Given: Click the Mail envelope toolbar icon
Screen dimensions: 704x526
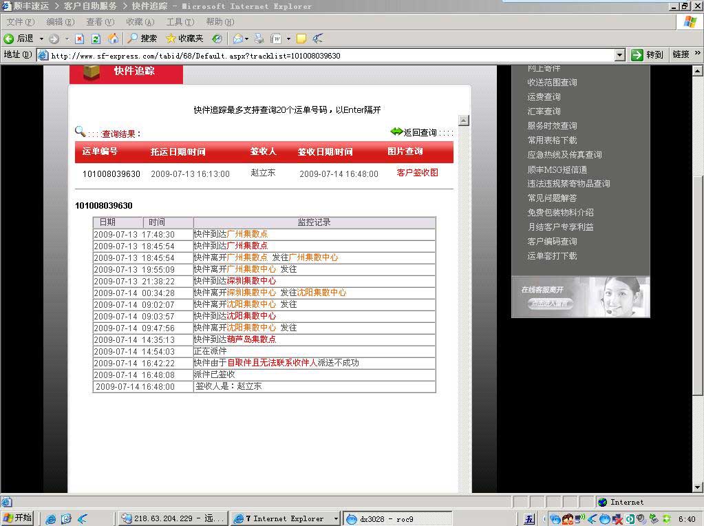Looking at the screenshot, I should point(237,39).
